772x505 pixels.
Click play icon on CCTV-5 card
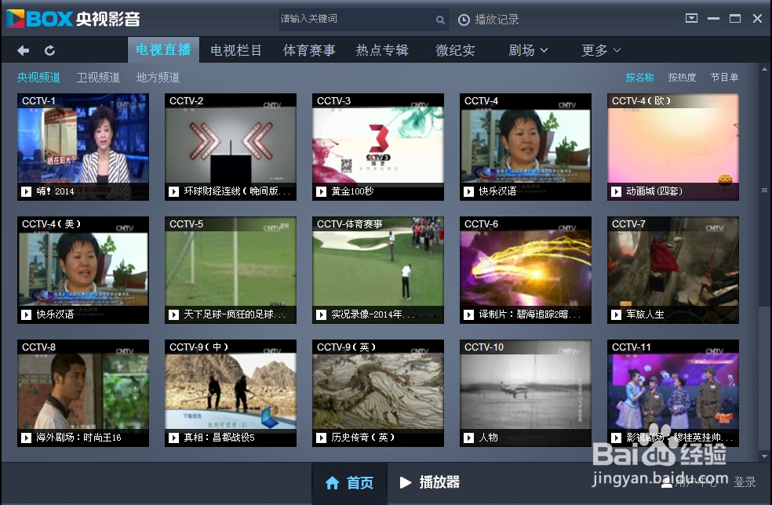tap(174, 314)
